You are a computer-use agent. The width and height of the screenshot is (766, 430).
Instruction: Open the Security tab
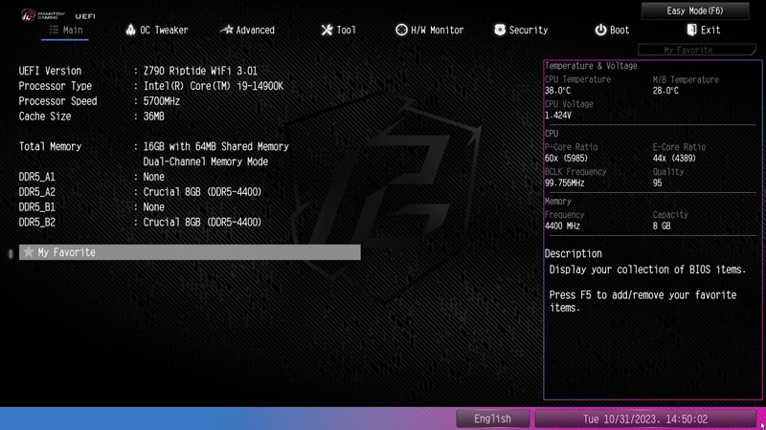click(521, 31)
